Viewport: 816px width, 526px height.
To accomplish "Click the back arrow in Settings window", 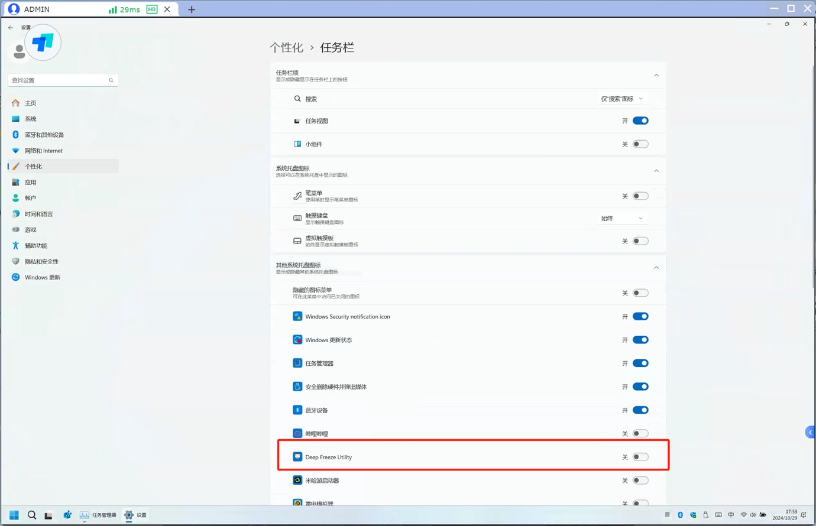I will click(11, 28).
